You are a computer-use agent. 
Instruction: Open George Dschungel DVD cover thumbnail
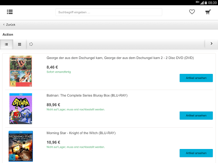(21, 71)
